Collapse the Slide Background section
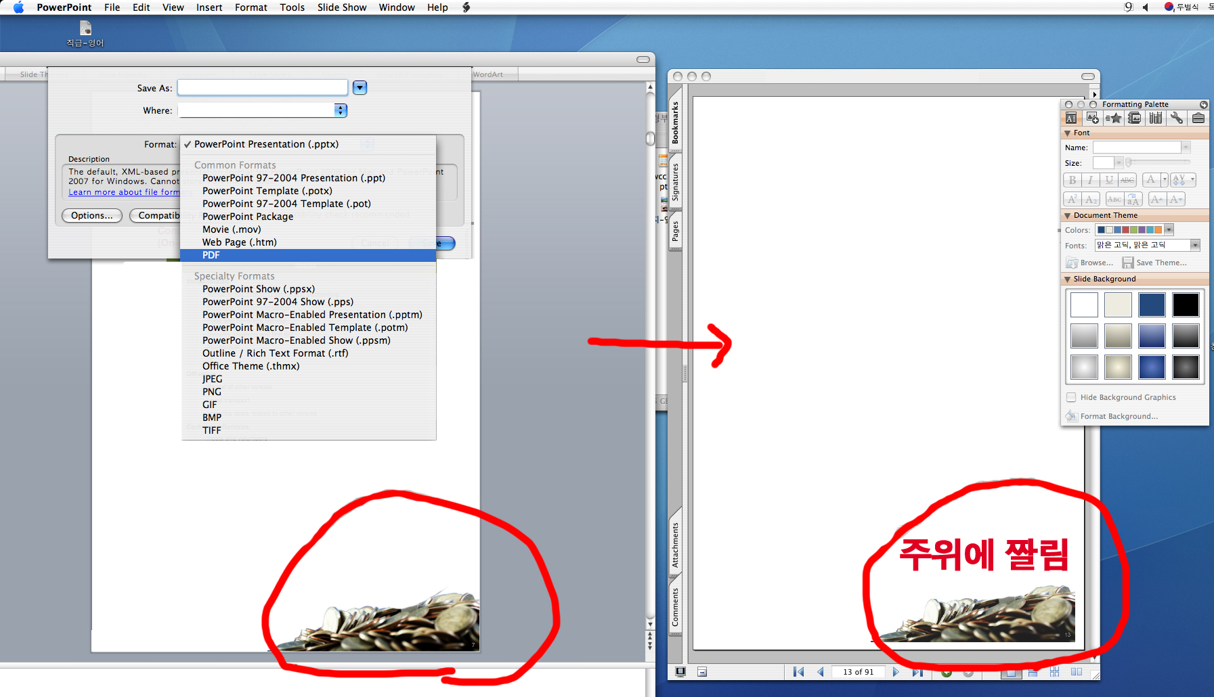The width and height of the screenshot is (1214, 697). (x=1068, y=279)
